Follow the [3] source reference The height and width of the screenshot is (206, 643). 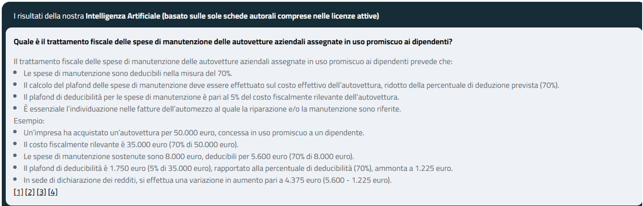41,192
